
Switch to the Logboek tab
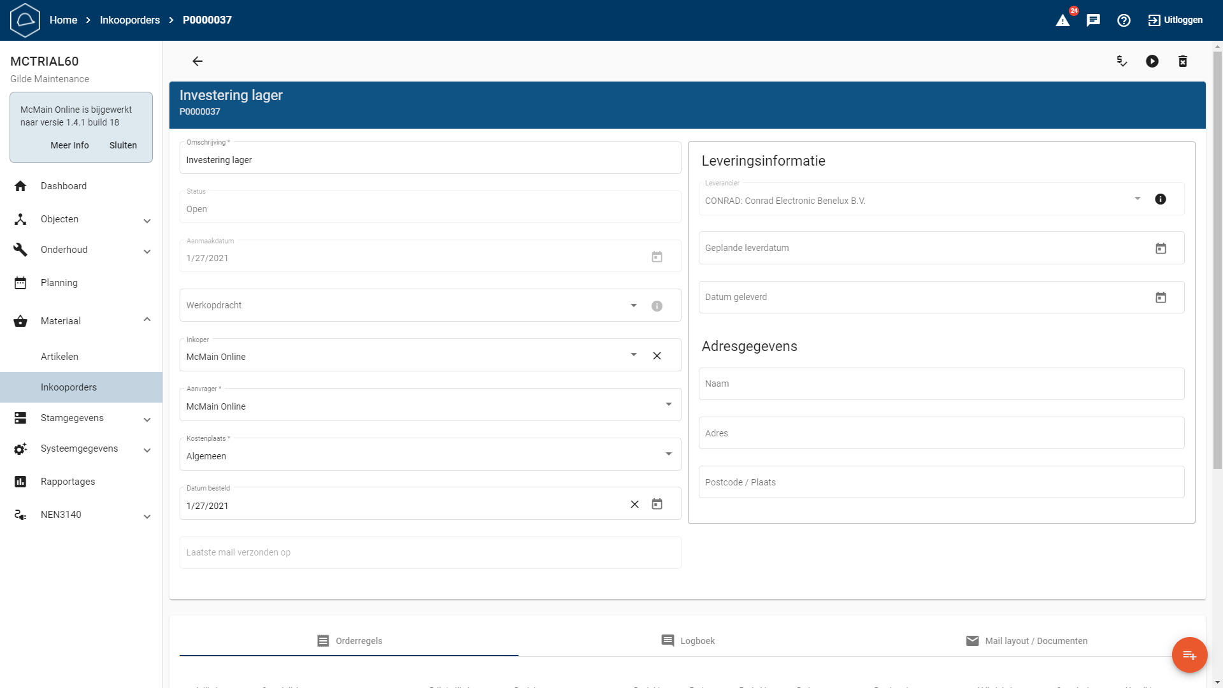pyautogui.click(x=688, y=641)
